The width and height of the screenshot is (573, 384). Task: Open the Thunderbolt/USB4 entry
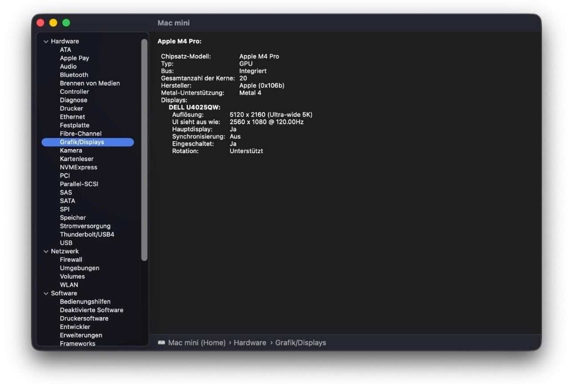click(87, 234)
